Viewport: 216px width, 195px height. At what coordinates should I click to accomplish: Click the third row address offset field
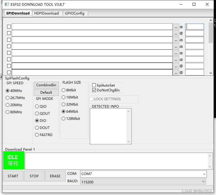point(195,40)
